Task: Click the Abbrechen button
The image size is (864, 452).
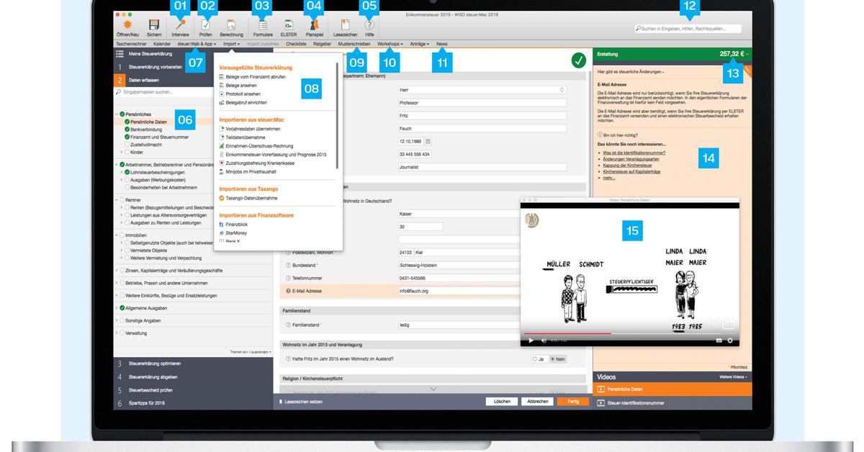Action: 537,401
